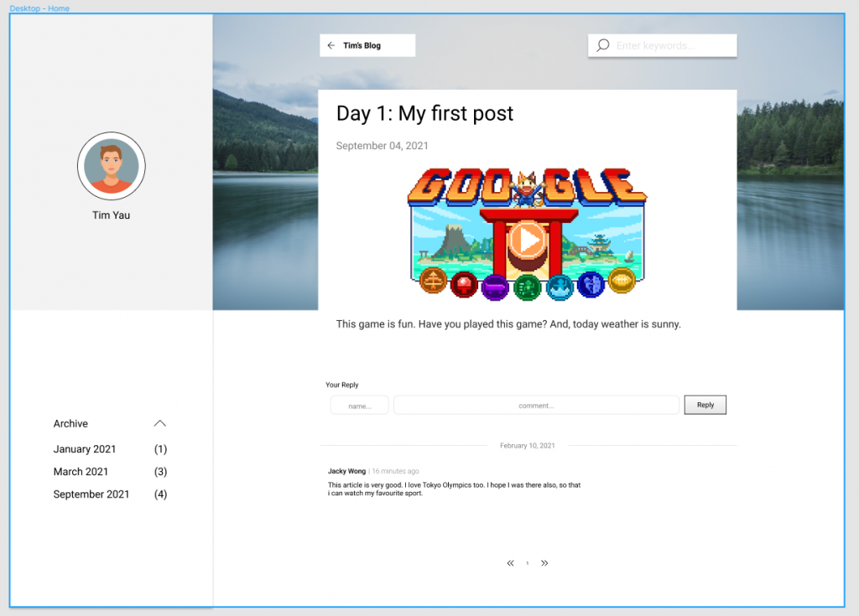This screenshot has width=859, height=616.
Task: Go to the previous comments page
Action: click(510, 563)
